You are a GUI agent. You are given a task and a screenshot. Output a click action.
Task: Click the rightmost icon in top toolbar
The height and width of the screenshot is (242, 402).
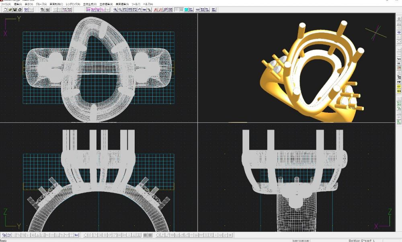pyautogui.click(x=214, y=10)
